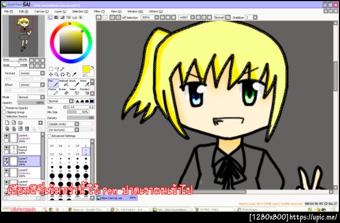Create a new linework layer
Viewport: 340px width, 223px height.
pyautogui.click(x=14, y=123)
